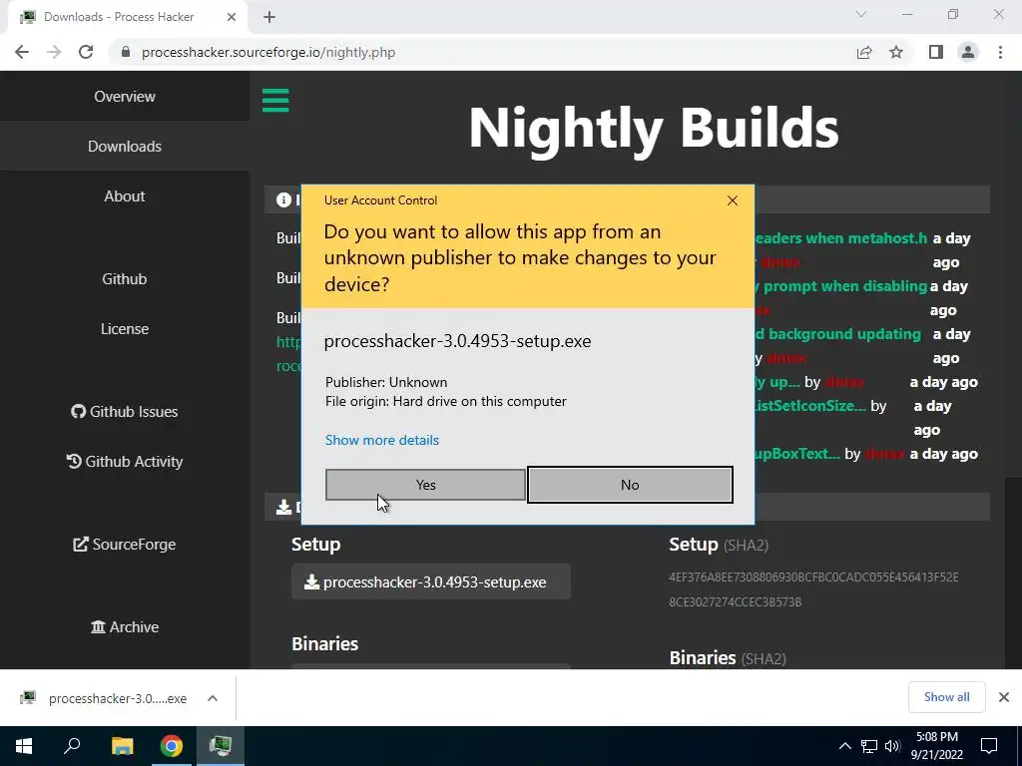Click the site lock icon
This screenshot has height=766, width=1022.
[x=126, y=52]
